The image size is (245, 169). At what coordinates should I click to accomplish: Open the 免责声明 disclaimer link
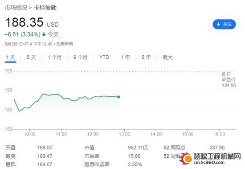pos(65,44)
